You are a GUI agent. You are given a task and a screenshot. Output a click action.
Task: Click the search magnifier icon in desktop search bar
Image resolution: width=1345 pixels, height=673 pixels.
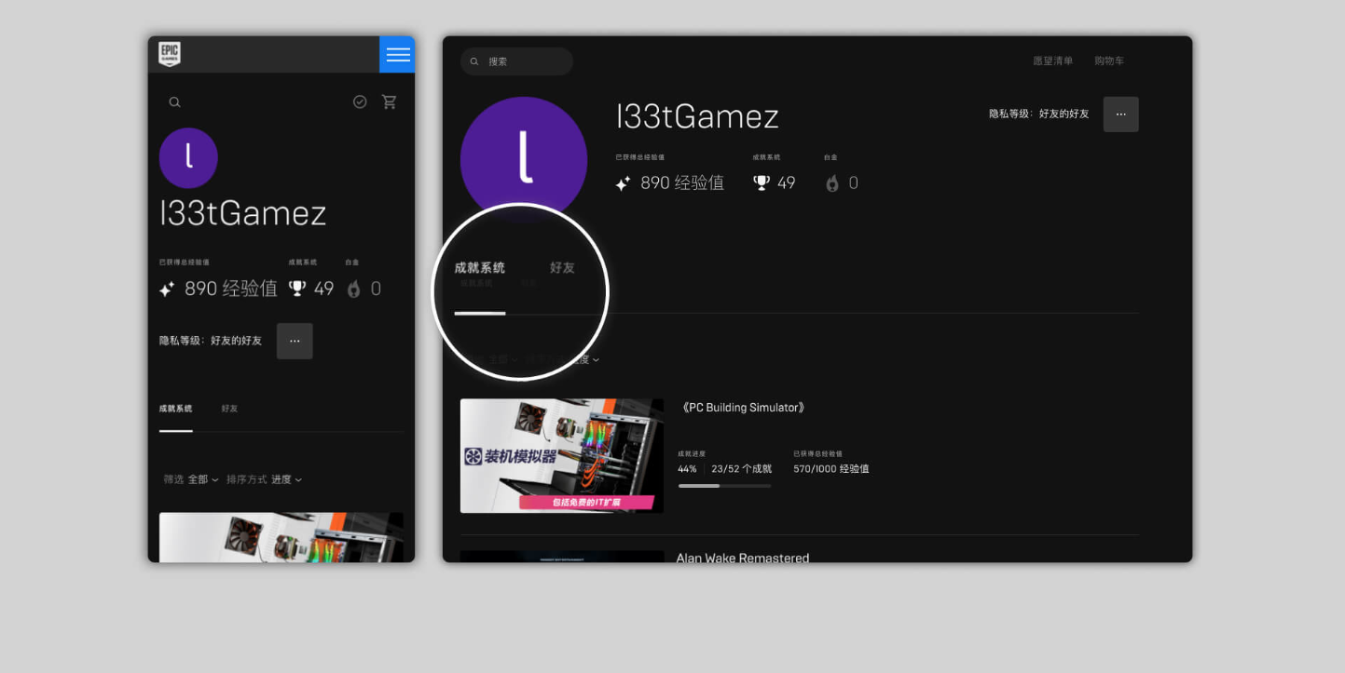pos(474,61)
